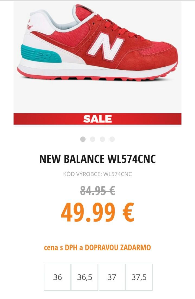195x299 pixels.
Task: Click the DOPRAVOU ZADARMO free shipping note
Action: 118,248
